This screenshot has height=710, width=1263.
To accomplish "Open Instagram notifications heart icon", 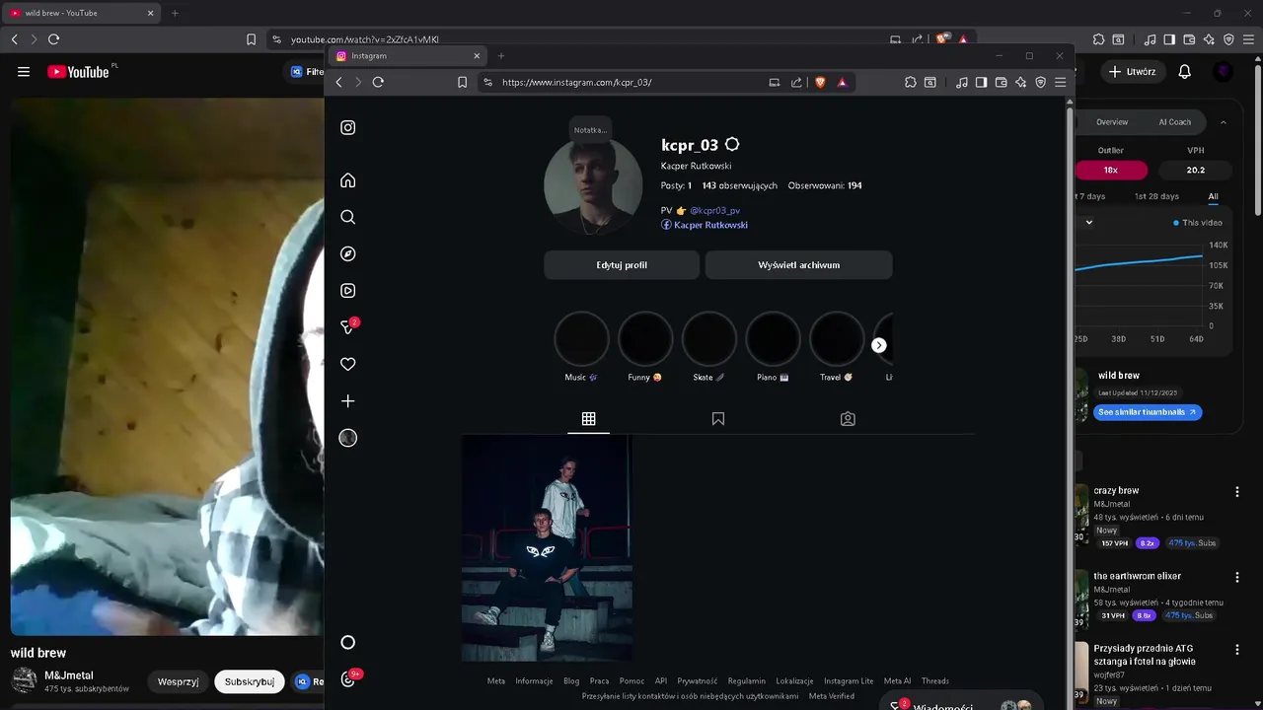I will (x=347, y=364).
